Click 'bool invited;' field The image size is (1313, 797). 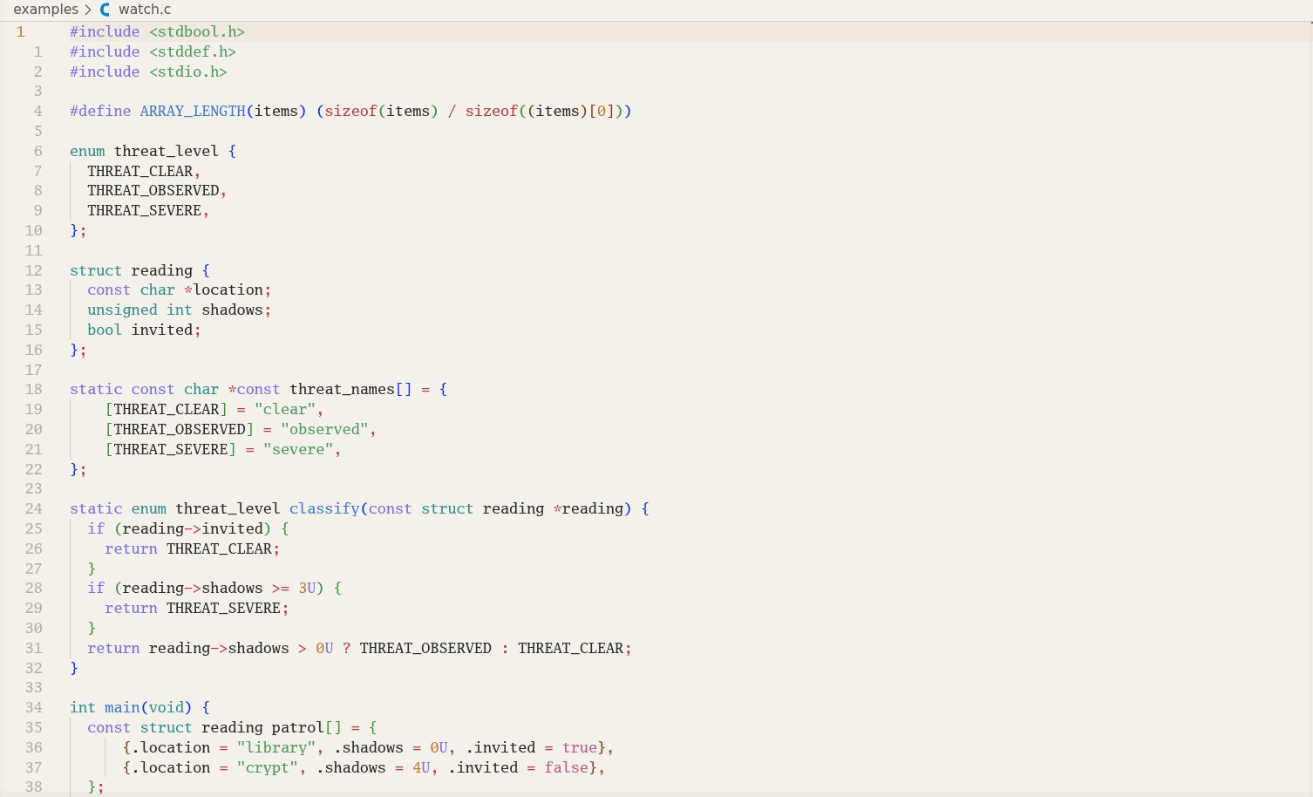144,330
